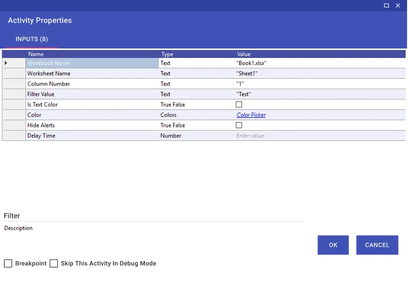Image resolution: width=408 pixels, height=287 pixels.
Task: Enable Skip This Activity In Debug Mode
Action: click(x=54, y=263)
